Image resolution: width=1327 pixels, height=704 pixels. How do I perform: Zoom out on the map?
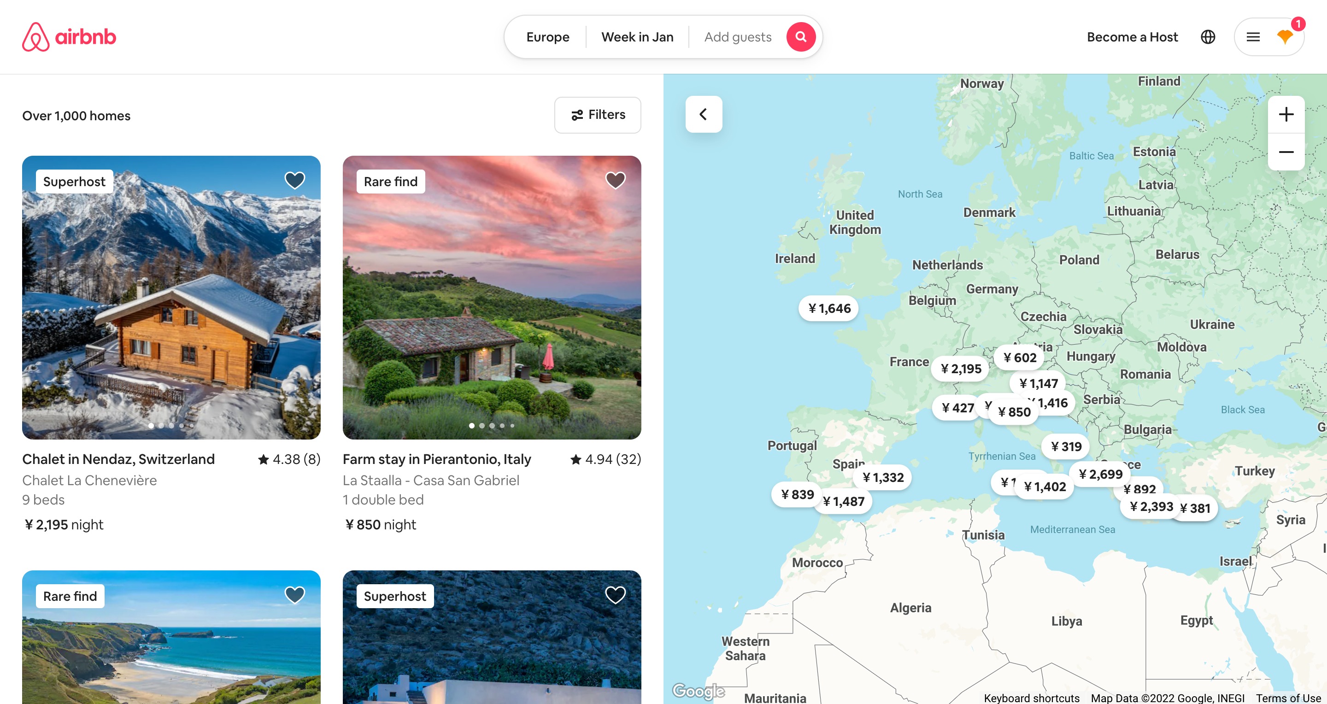1286,152
